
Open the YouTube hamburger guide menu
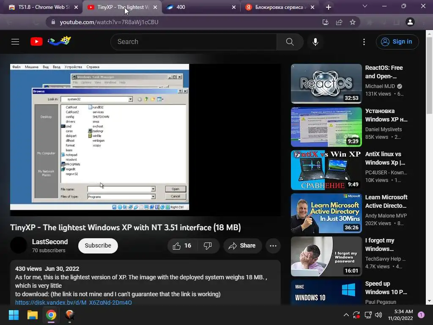(15, 42)
